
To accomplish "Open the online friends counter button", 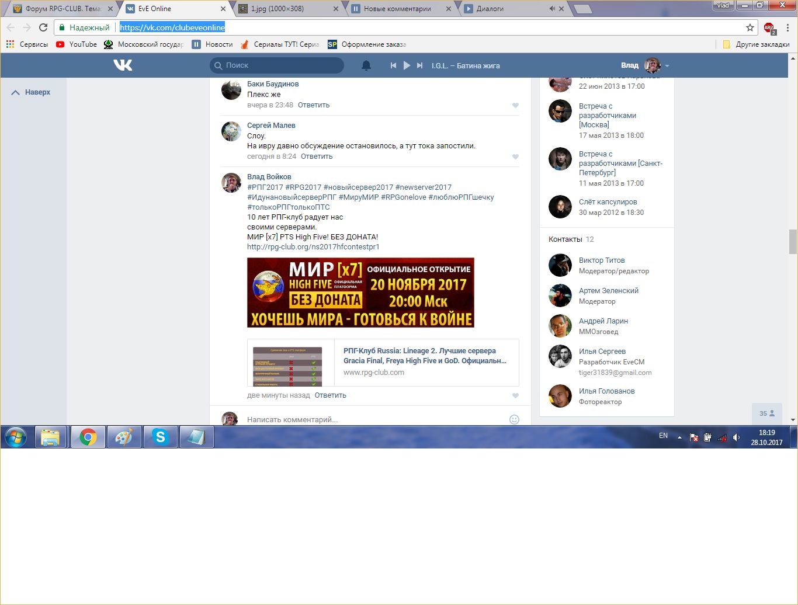I will click(766, 413).
